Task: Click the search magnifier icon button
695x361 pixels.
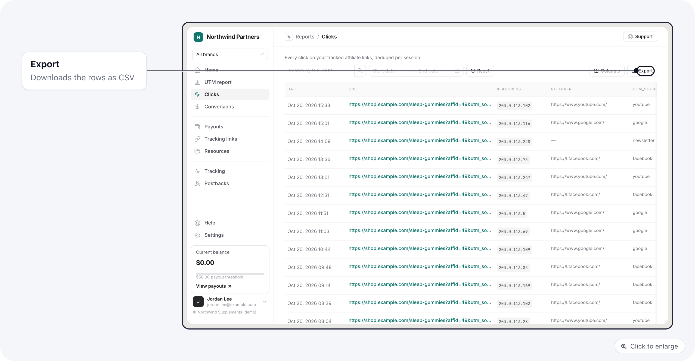Action: click(360, 71)
